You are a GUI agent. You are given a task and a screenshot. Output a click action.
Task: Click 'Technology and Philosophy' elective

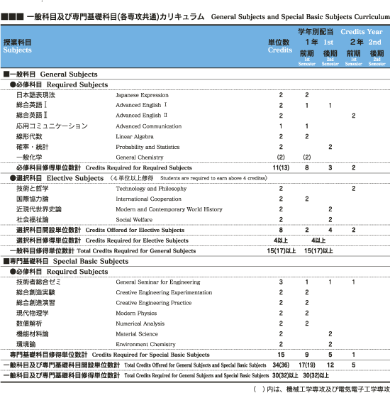coord(151,189)
